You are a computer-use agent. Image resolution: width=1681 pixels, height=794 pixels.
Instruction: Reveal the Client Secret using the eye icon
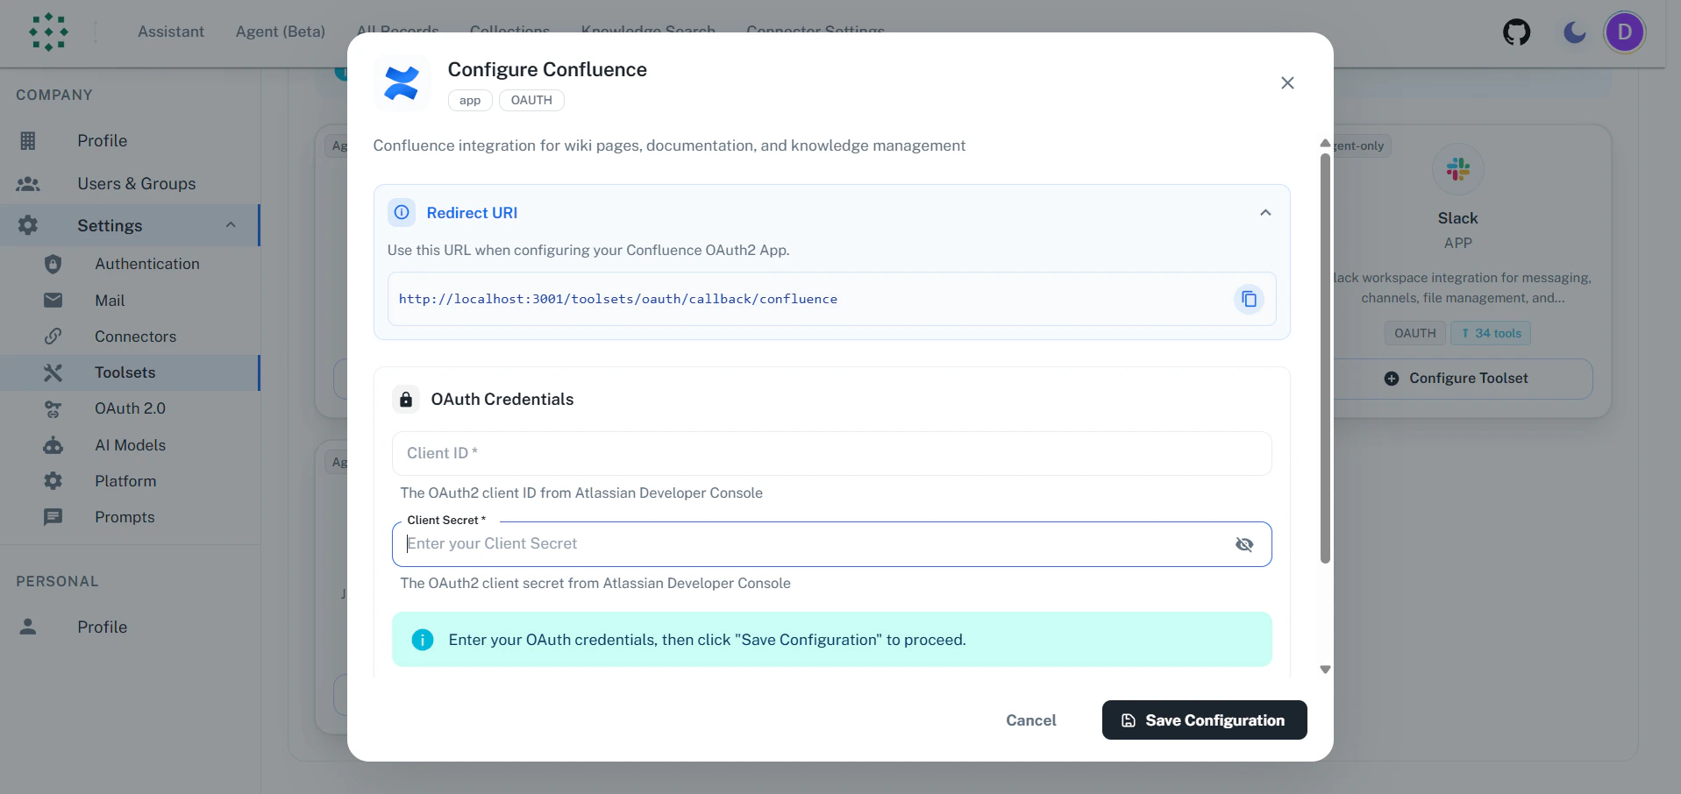1243,544
